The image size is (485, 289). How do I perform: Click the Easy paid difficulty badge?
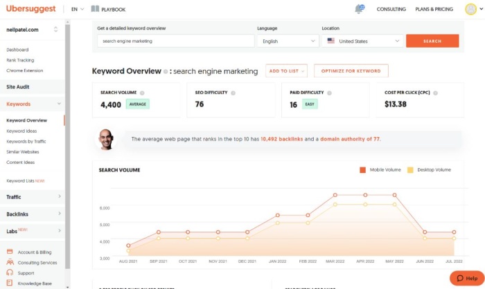[x=310, y=104]
